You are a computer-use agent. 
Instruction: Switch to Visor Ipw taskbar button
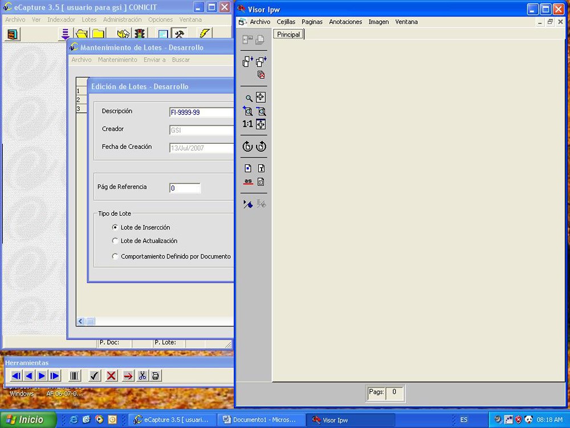point(350,419)
